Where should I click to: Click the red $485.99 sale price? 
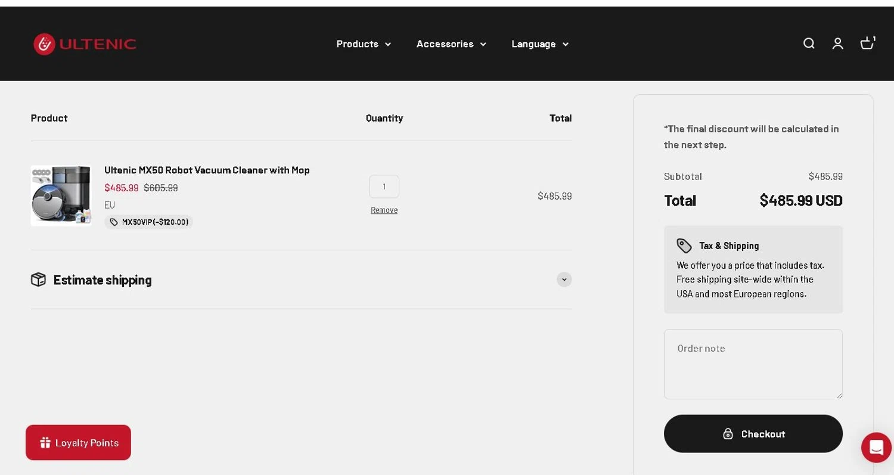[122, 188]
